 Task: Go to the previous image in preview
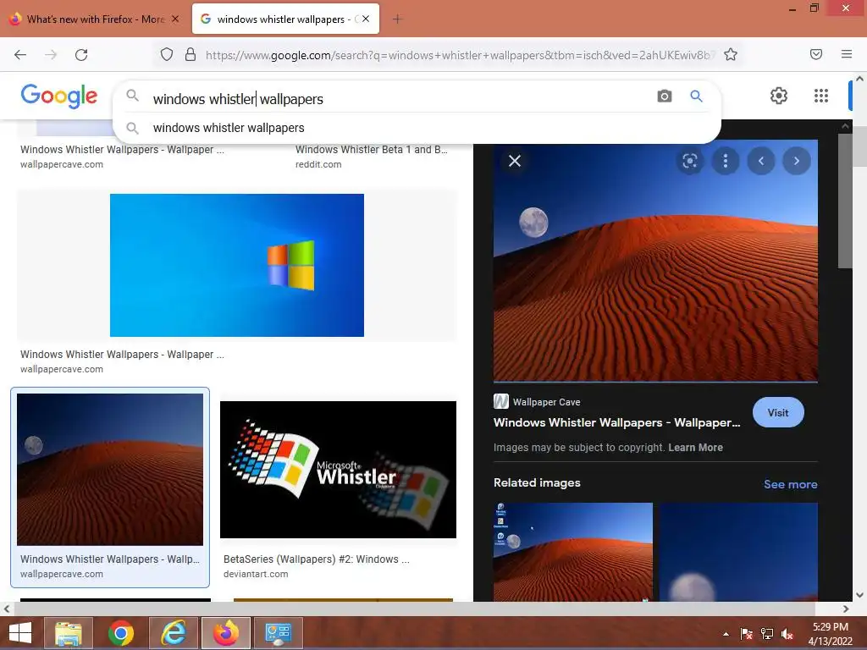[761, 161]
